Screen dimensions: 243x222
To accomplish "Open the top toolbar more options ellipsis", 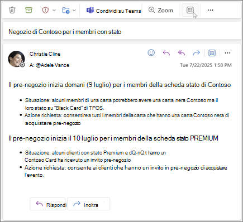I will click(210, 10).
